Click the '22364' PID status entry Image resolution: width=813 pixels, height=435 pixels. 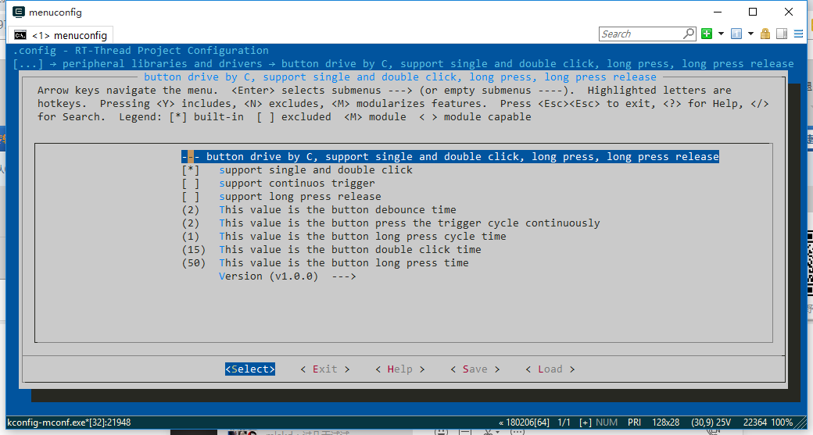click(x=754, y=423)
